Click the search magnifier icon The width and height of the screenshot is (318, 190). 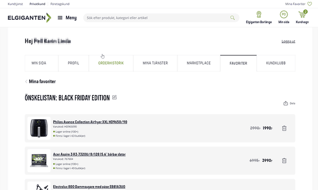[x=233, y=18]
